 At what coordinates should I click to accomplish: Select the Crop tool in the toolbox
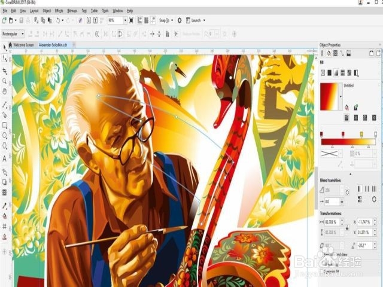click(x=5, y=71)
